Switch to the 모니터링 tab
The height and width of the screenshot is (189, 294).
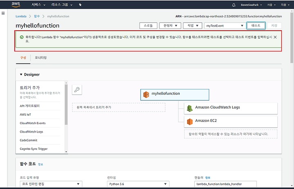tap(41, 58)
